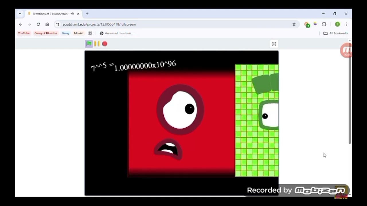Open Chrome three-dot menu

pos(346,24)
